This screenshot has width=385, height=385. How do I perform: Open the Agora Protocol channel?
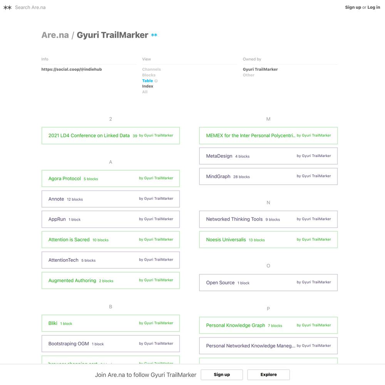tap(110, 179)
